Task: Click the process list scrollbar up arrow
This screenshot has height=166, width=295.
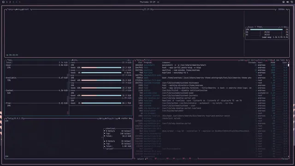Action: point(289,63)
